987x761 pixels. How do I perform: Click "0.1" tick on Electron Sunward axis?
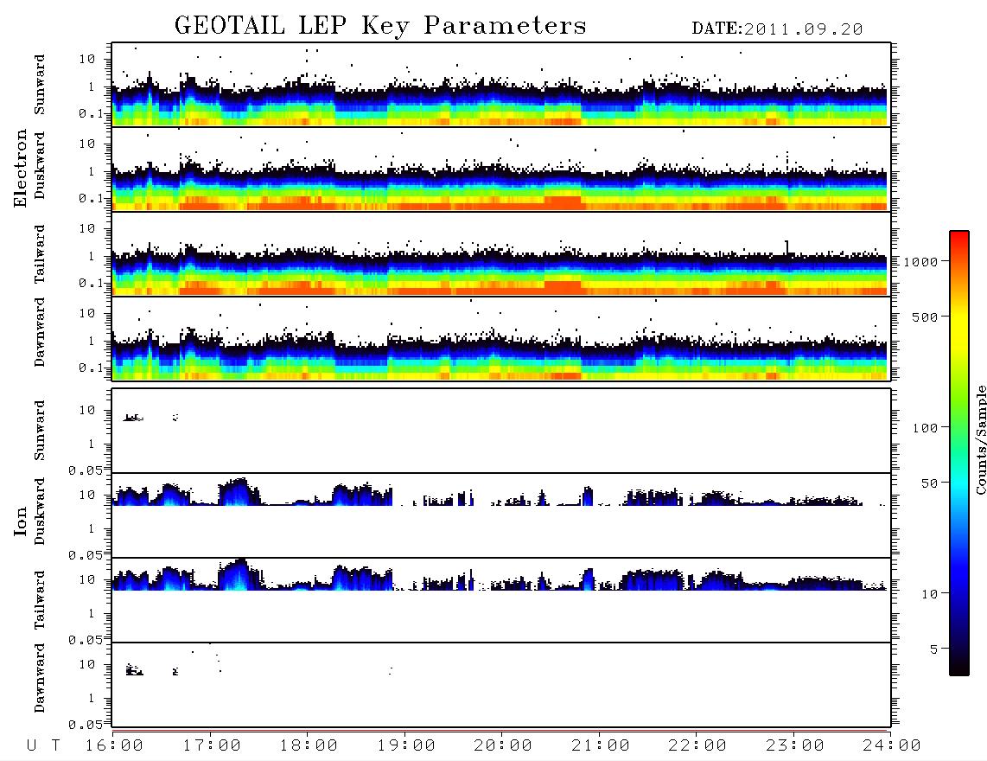(91, 114)
